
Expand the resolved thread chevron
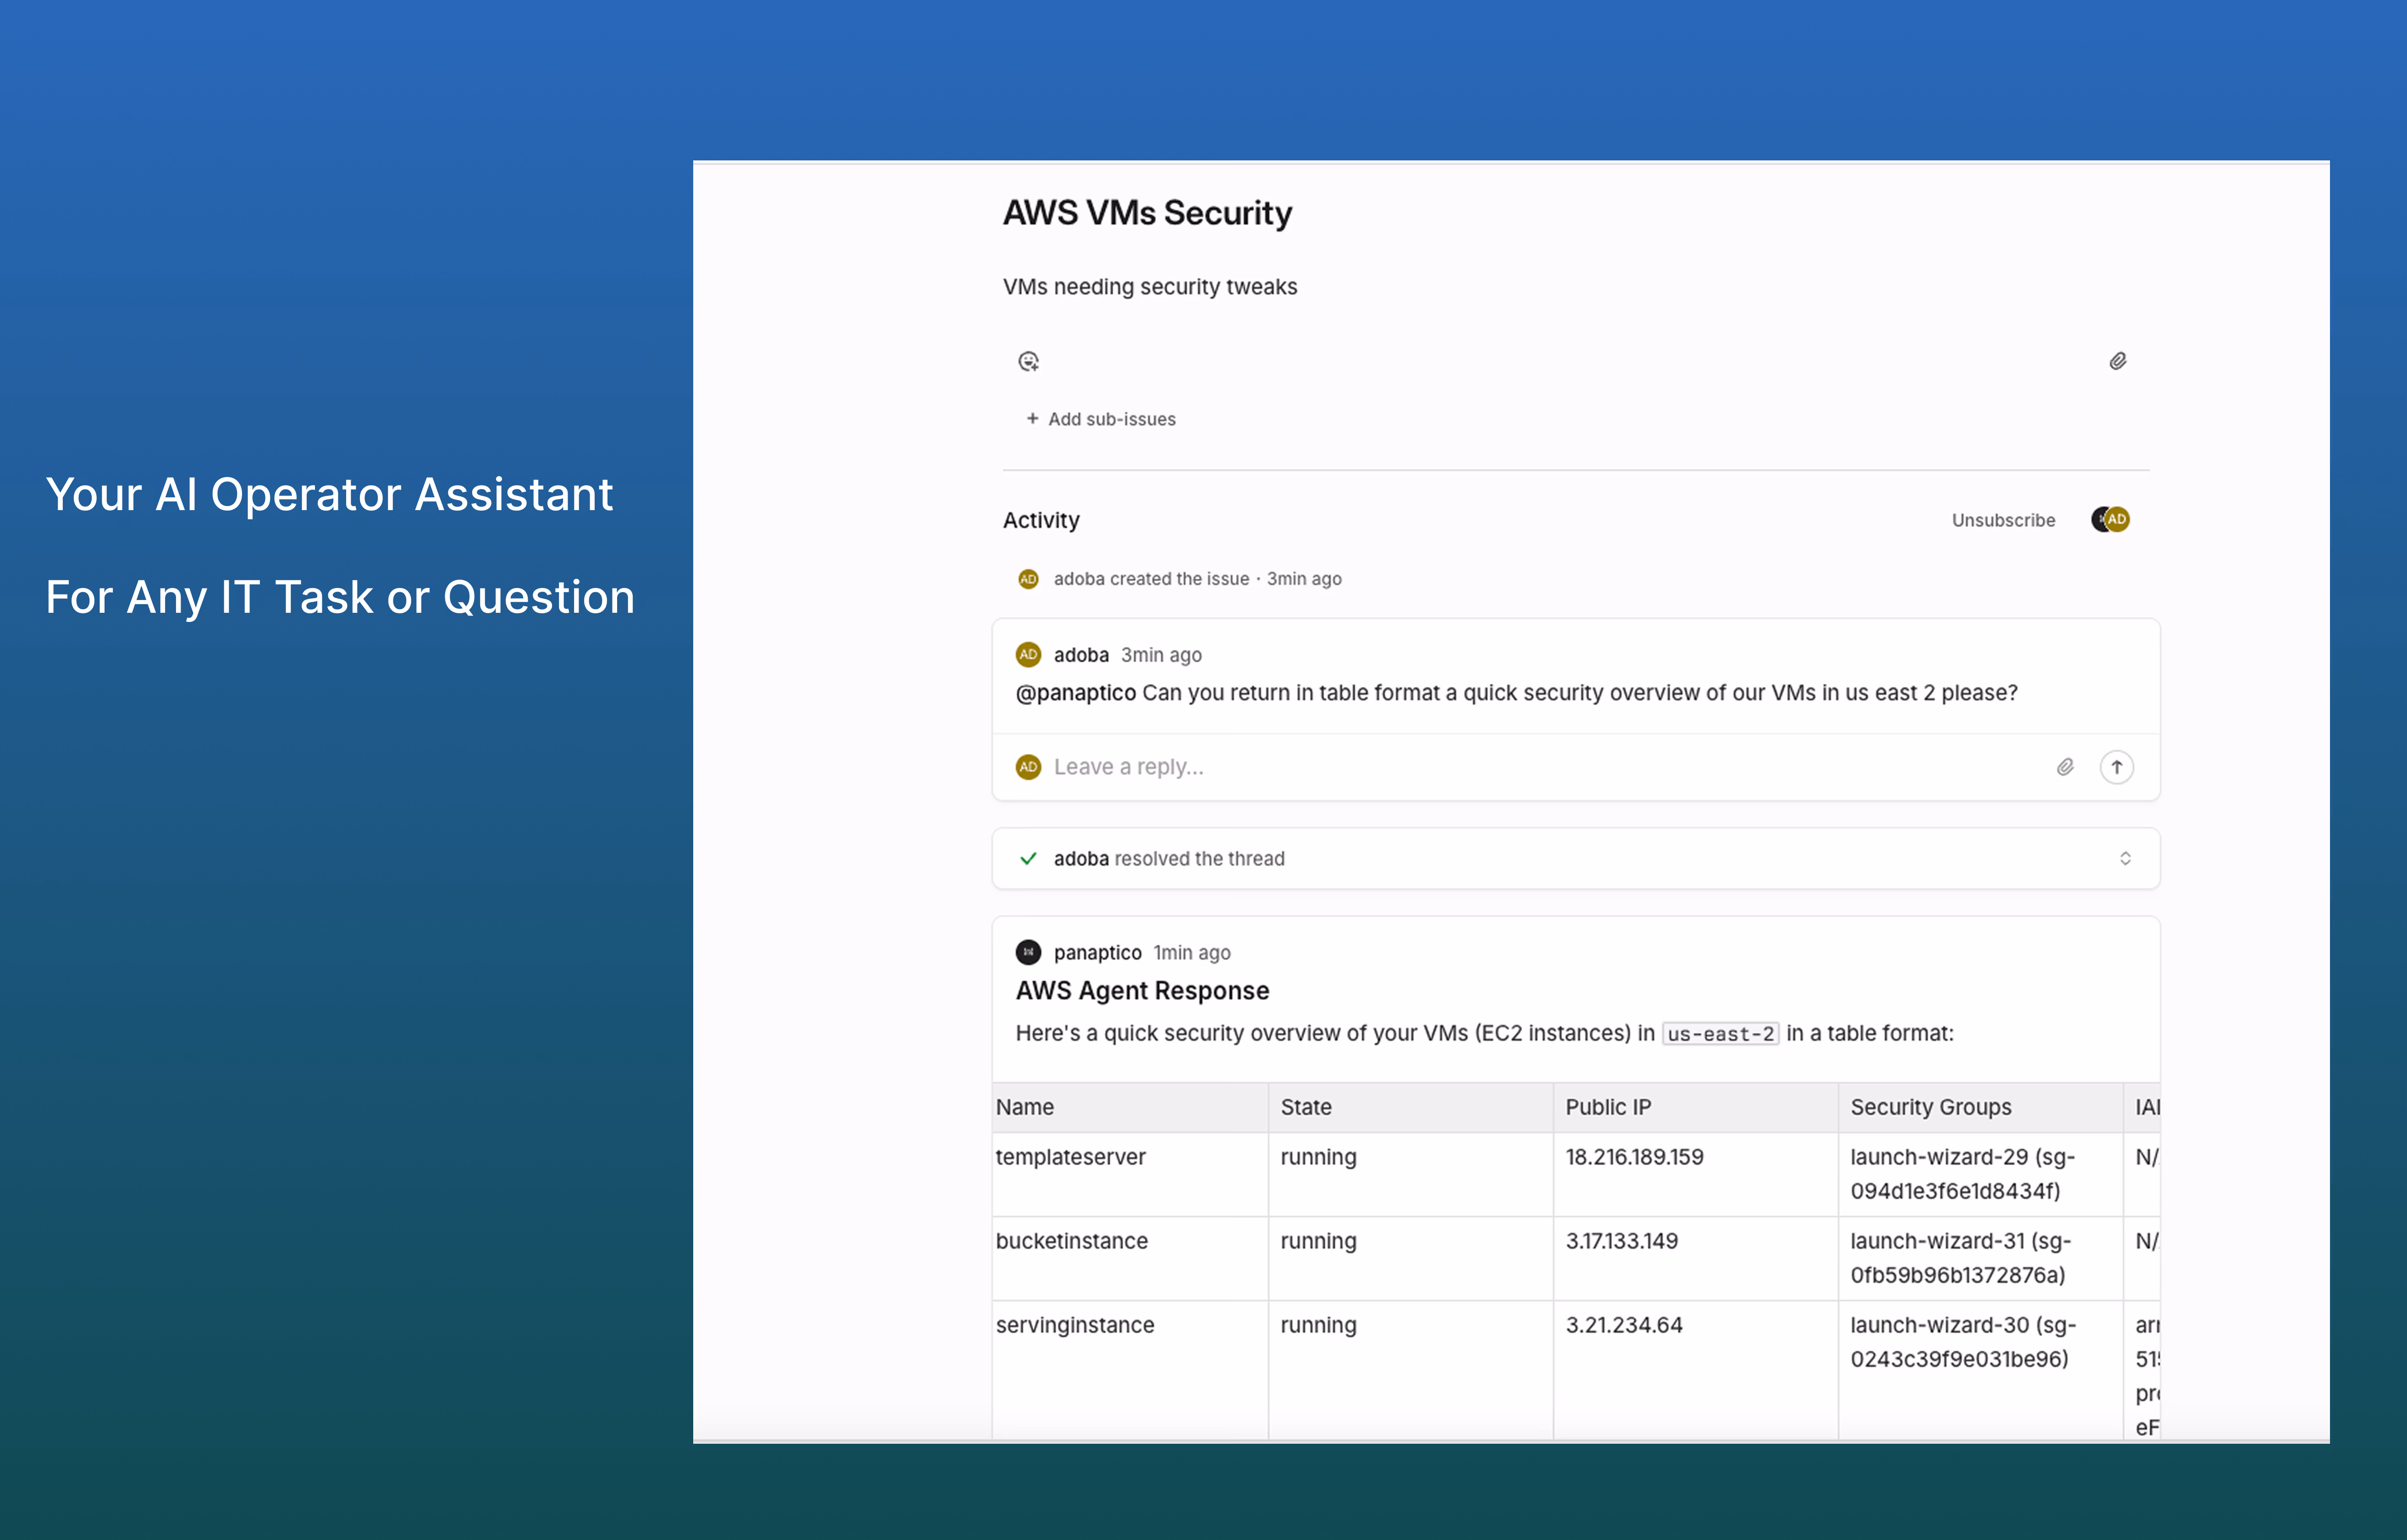pyautogui.click(x=2125, y=859)
